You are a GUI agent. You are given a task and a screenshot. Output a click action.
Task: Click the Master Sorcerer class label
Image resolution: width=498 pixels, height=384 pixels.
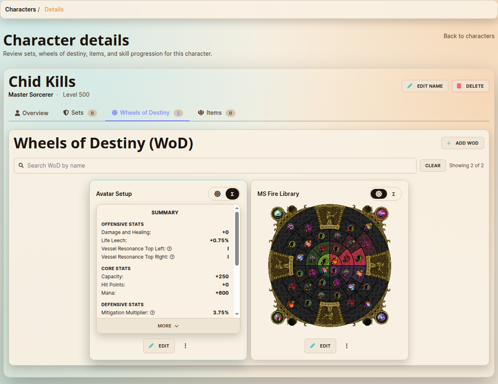click(31, 95)
